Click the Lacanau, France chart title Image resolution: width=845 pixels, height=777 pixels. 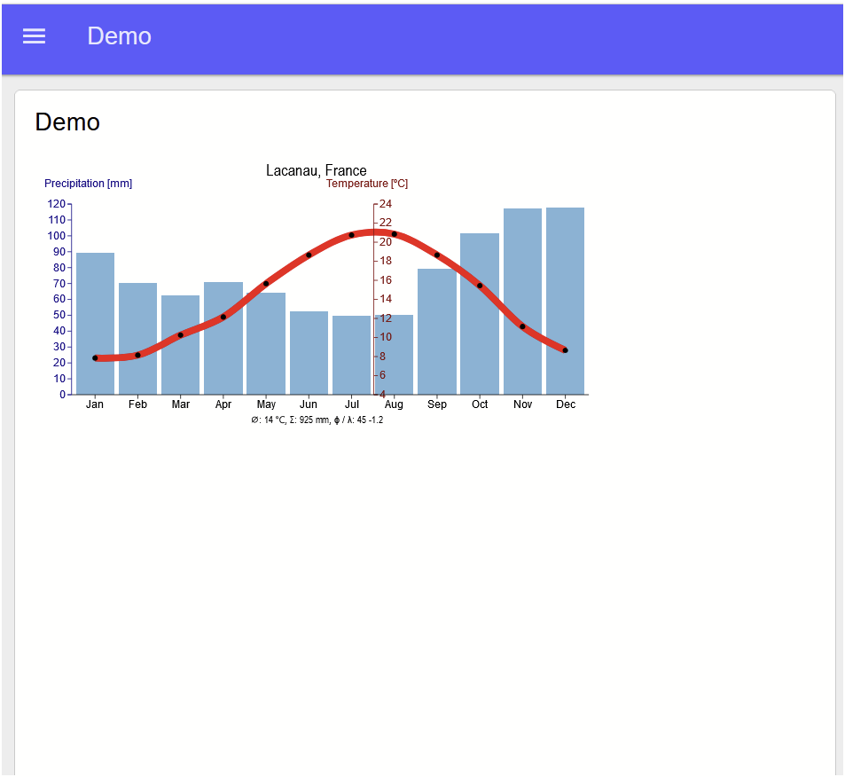[x=317, y=170]
